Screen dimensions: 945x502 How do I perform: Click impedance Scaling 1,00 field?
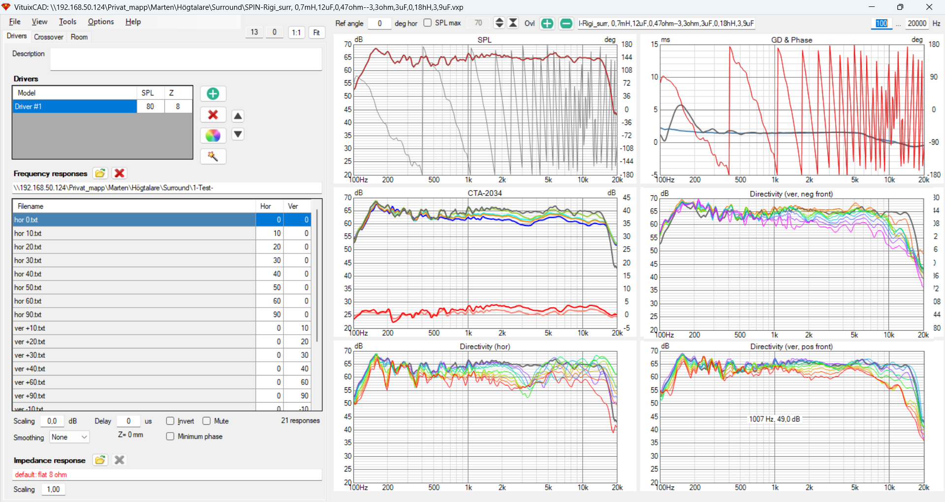[x=53, y=489]
